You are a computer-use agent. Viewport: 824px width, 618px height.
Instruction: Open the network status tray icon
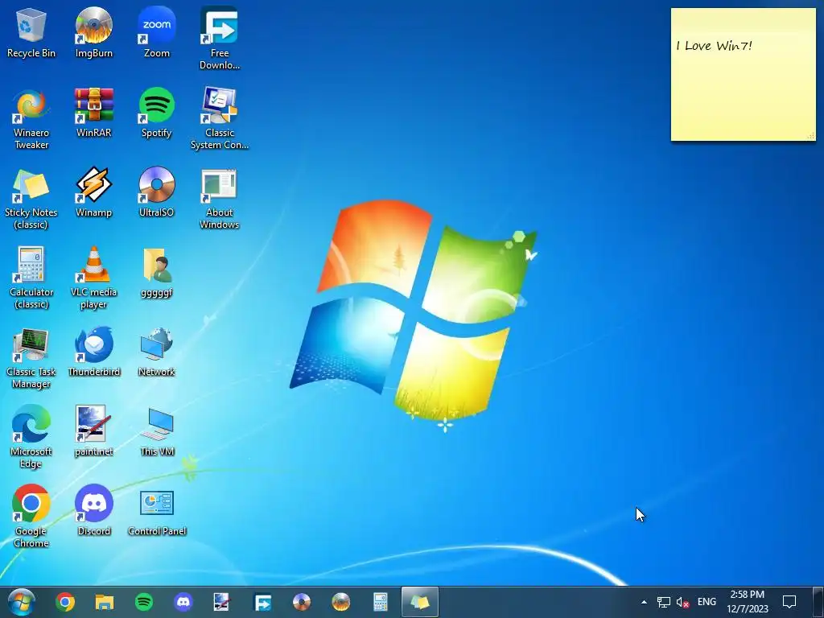(x=664, y=602)
